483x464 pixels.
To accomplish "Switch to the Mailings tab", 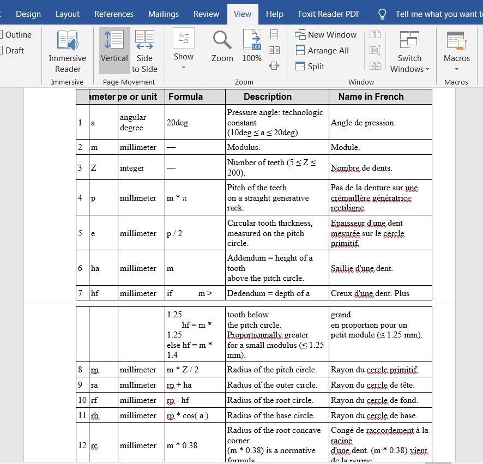I will tap(164, 14).
